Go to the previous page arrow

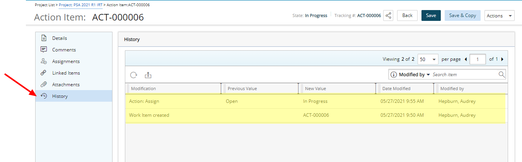(466, 59)
